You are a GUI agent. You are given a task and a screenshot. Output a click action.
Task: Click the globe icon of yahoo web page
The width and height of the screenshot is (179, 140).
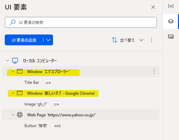(x=20, y=115)
